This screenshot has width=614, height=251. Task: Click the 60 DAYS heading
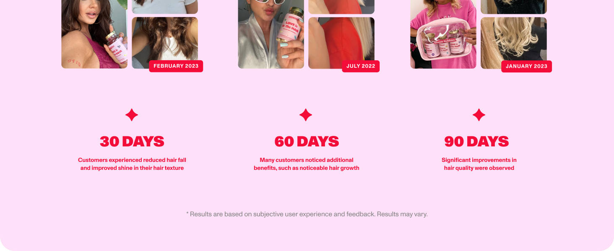307,141
